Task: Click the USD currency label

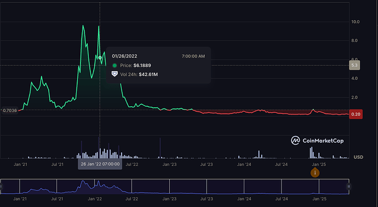Action: (358, 157)
